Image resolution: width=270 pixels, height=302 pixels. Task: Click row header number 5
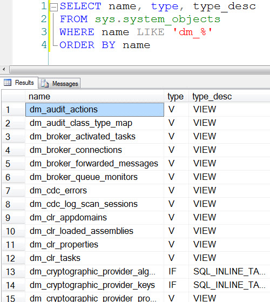13,164
